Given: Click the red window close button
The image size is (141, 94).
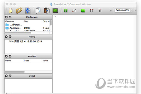Looking at the screenshot, I should (7, 4).
